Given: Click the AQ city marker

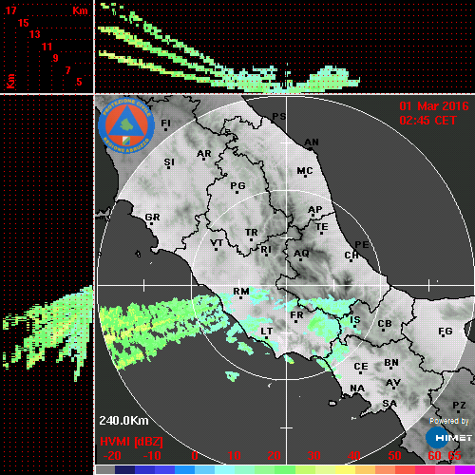Looking at the screenshot, I should [301, 255].
